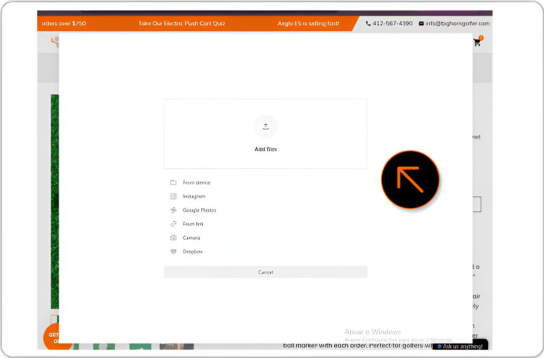Pick Google Photos as the file source
This screenshot has height=358, width=544.
tap(199, 210)
